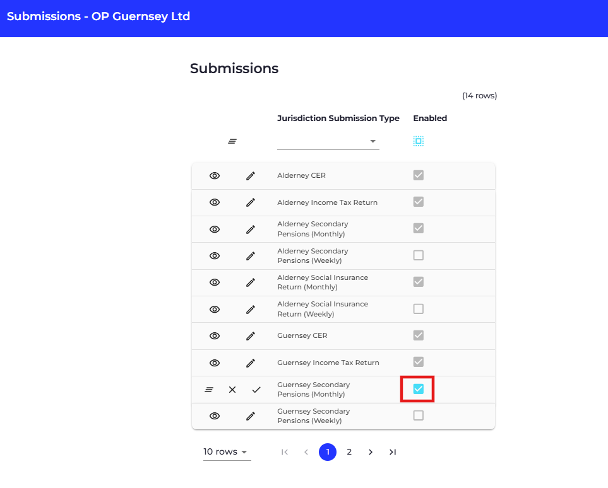
Task: Click the filter lines icon in header
Action: coord(232,141)
